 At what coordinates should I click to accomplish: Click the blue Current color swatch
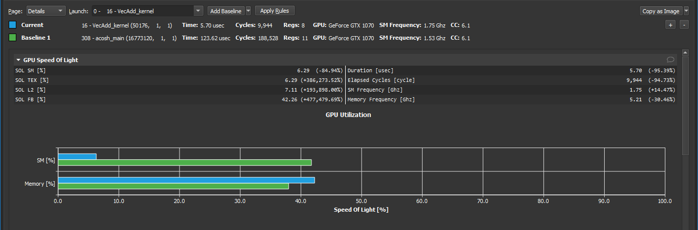coord(13,25)
